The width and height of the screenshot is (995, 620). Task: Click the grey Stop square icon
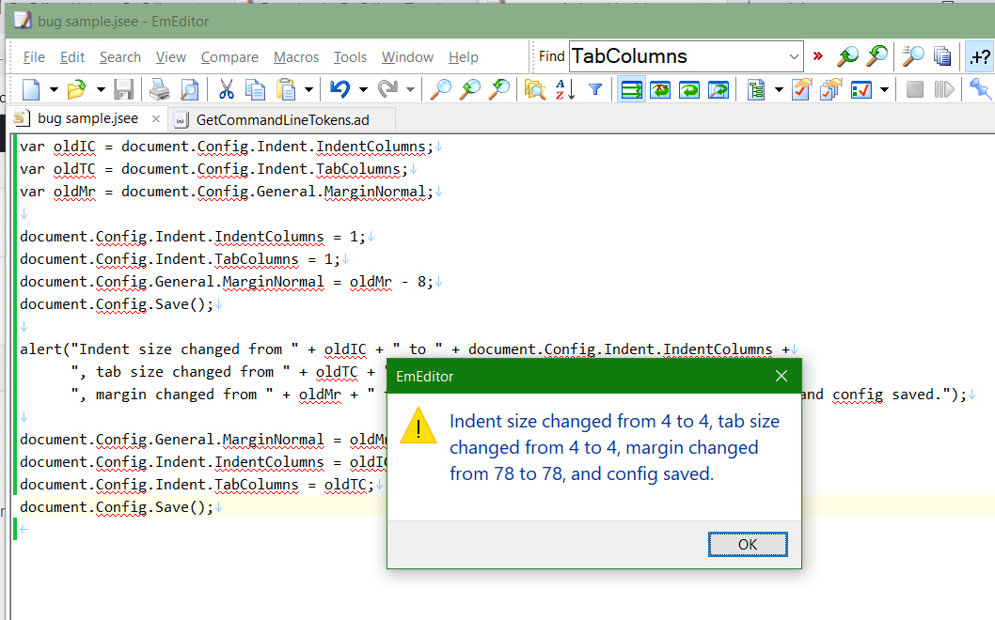point(914,89)
